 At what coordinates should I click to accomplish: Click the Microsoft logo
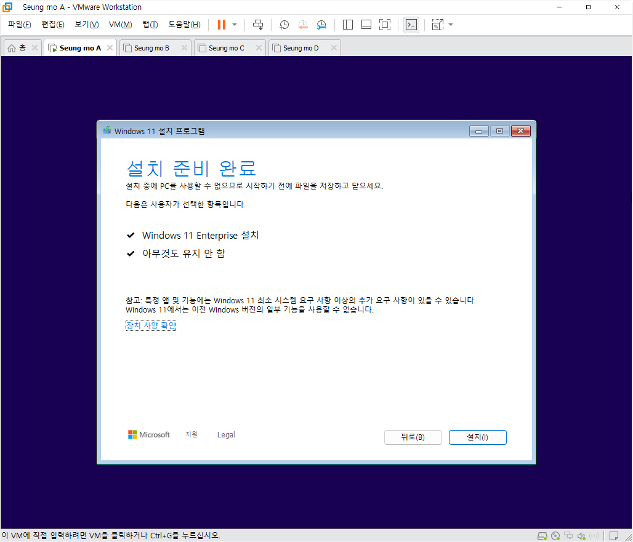tap(148, 435)
